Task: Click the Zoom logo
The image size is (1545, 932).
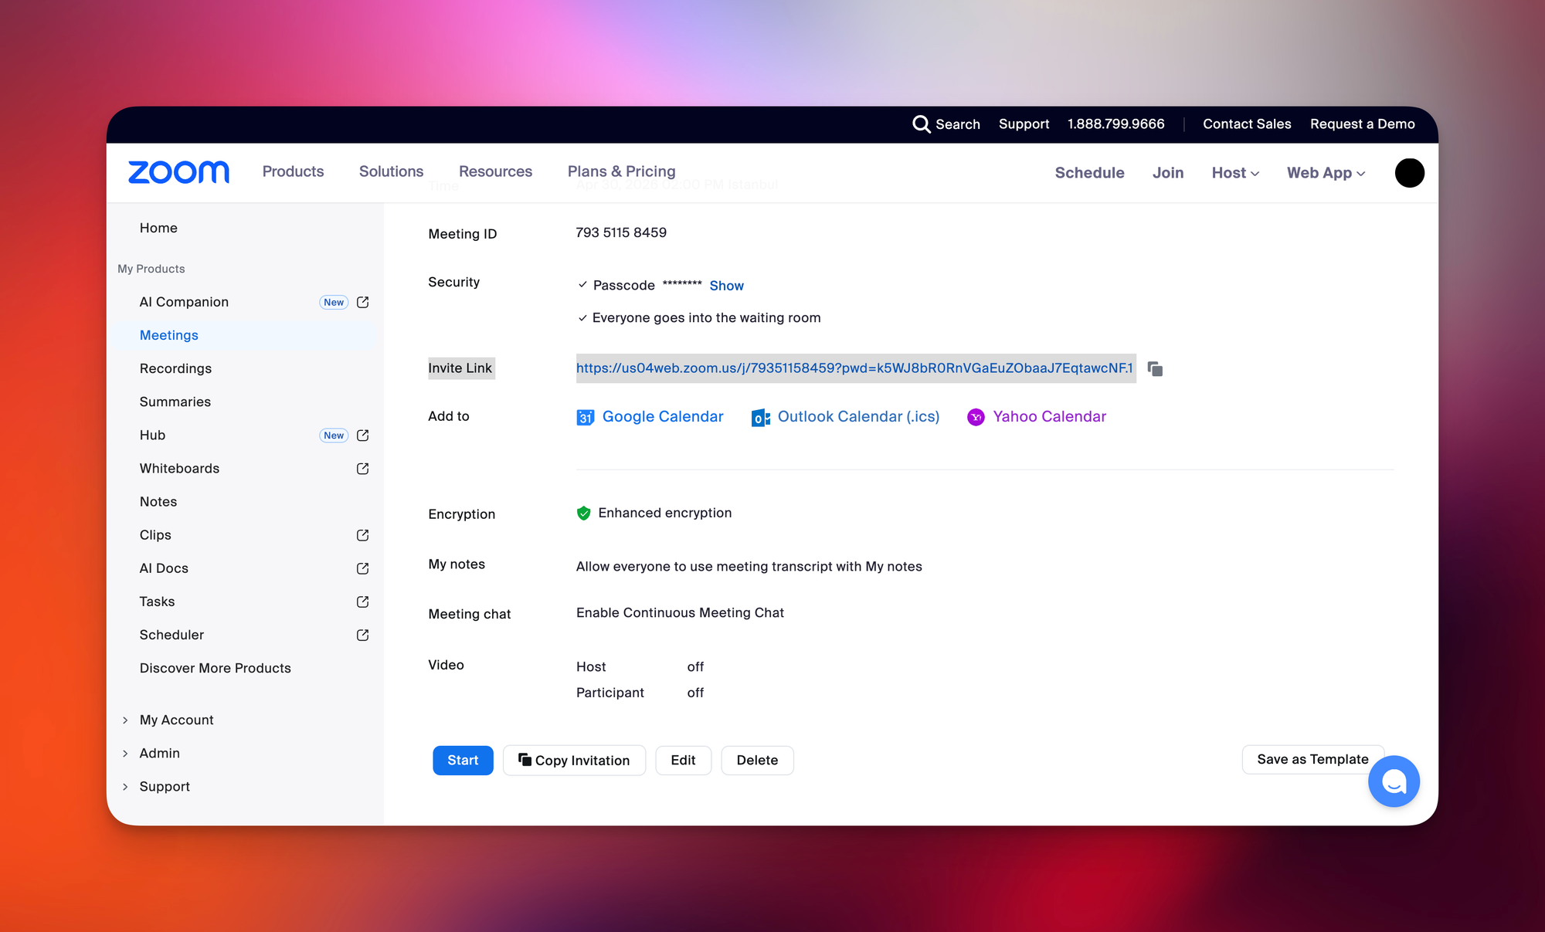Action: [178, 172]
